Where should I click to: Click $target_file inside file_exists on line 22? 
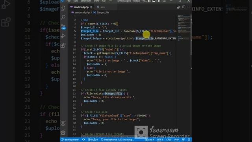tap(113, 93)
